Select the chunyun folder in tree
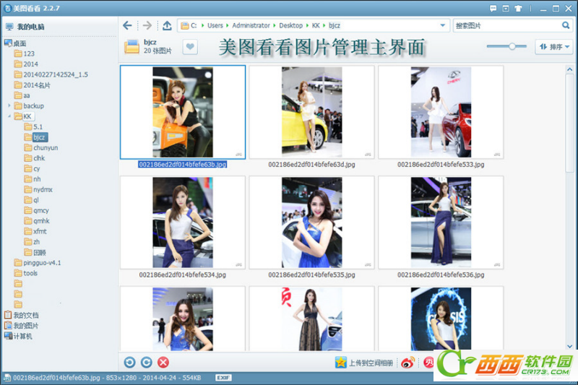The height and width of the screenshot is (385, 578). (45, 147)
